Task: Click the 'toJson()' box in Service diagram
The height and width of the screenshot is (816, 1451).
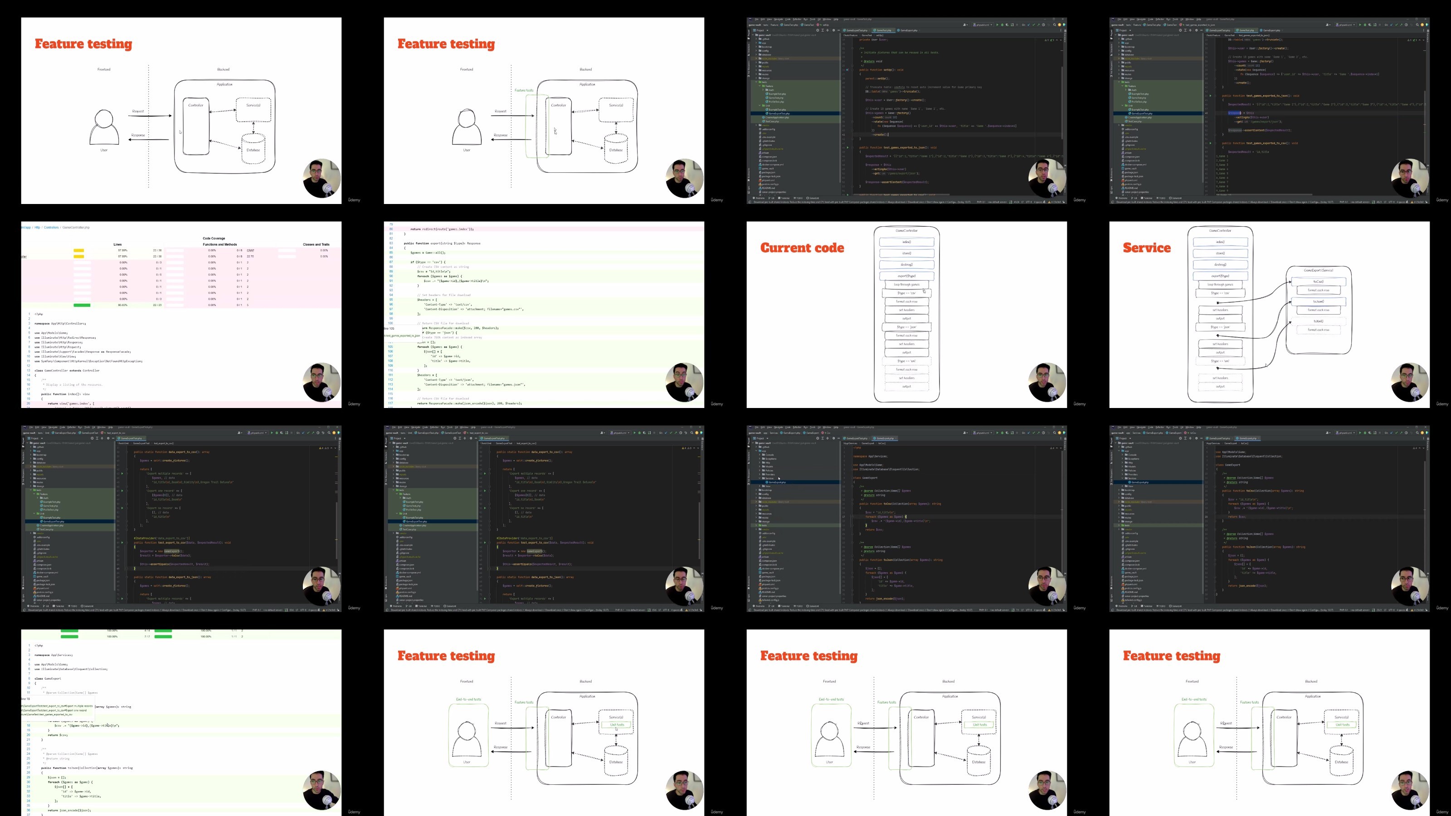Action: pos(1318,302)
